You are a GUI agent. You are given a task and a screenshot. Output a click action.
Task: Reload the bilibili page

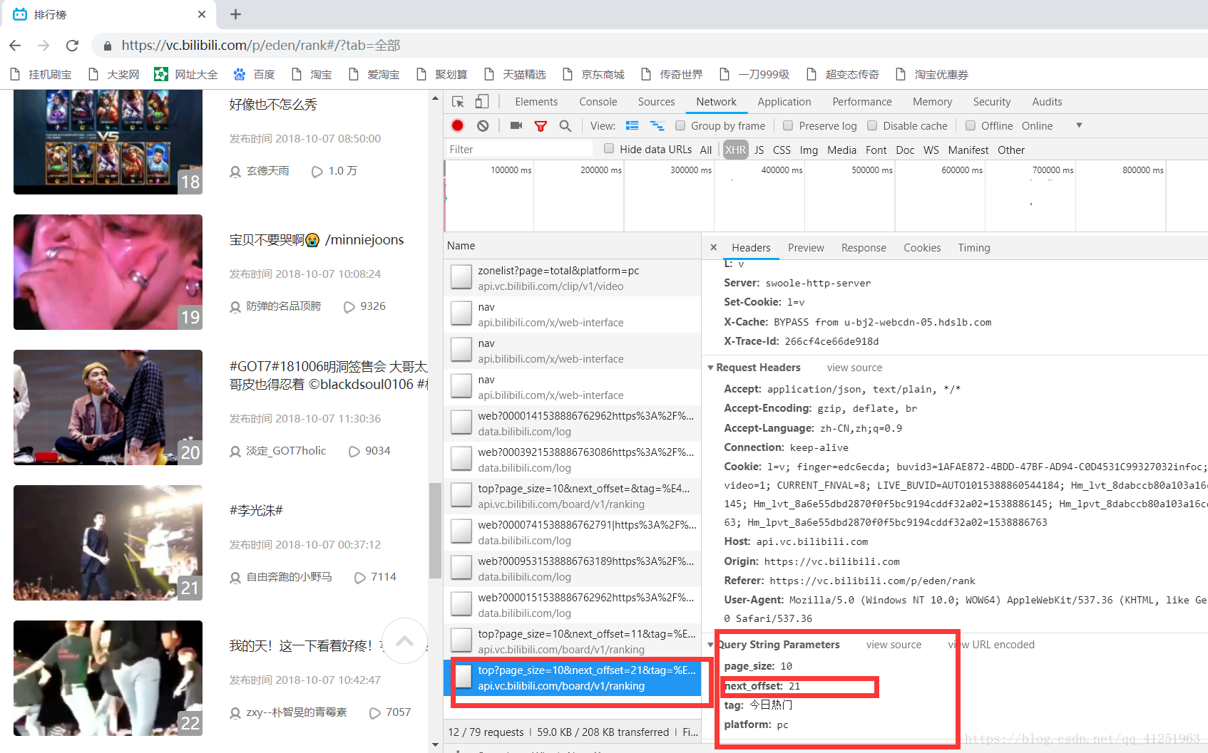(x=72, y=46)
